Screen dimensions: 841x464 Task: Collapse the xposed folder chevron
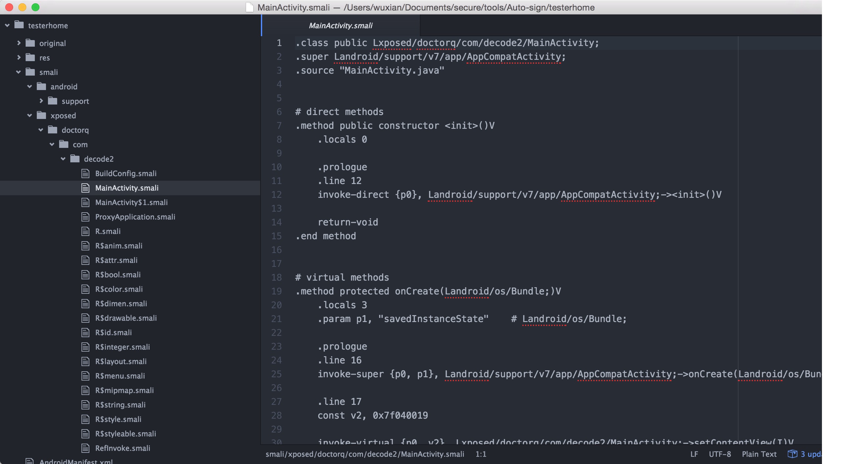[x=30, y=115]
